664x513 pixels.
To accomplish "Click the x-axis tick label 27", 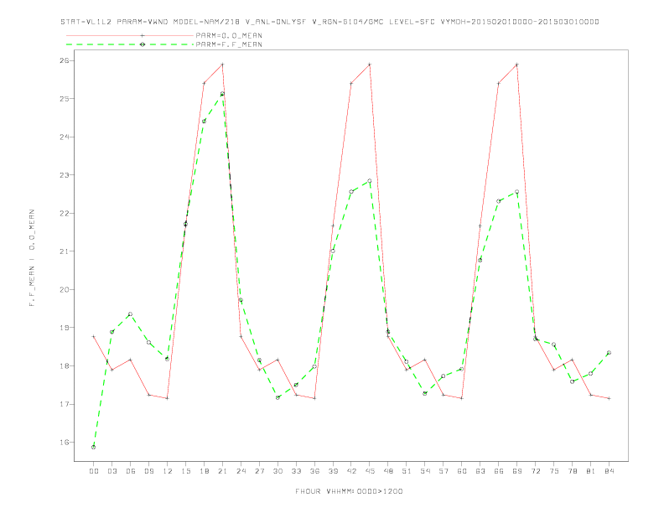I will [259, 471].
